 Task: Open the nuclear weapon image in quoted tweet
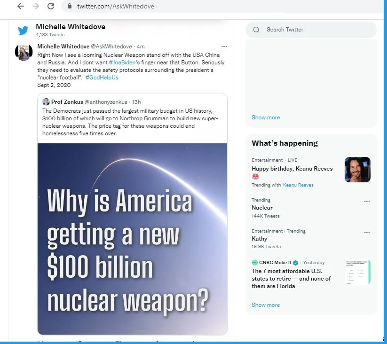(132, 239)
